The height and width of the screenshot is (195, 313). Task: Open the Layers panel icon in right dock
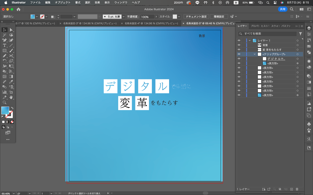309,28
